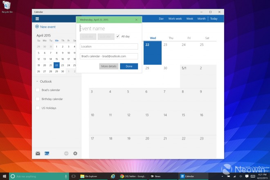
Task: Enable the Birthday calendar checkbox
Action: point(38,99)
